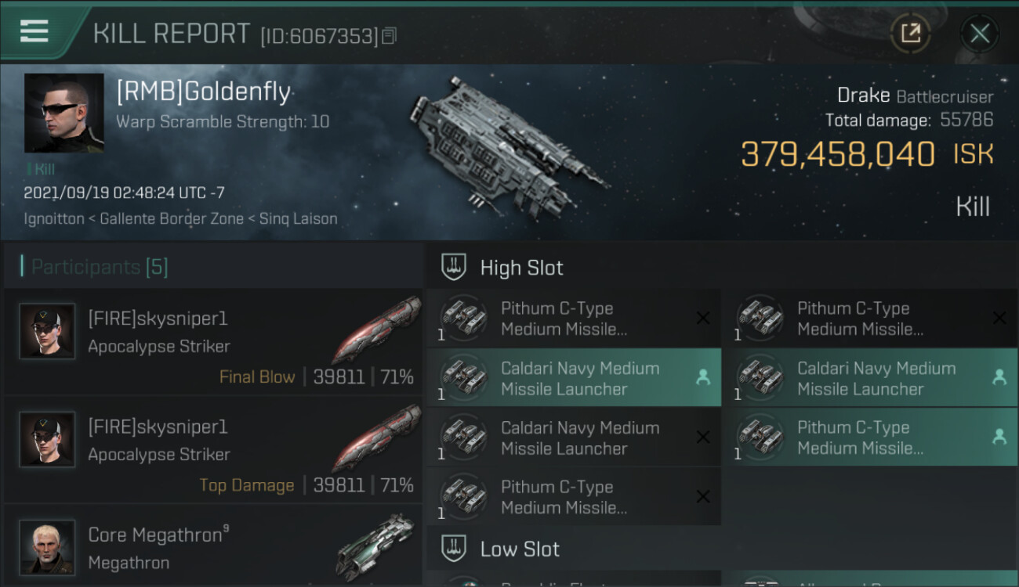Screen dimensions: 1019x587
Task: Click the High Slot shield icon
Action: (x=454, y=268)
